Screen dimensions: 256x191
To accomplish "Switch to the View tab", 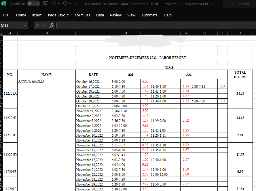I will click(131, 15).
